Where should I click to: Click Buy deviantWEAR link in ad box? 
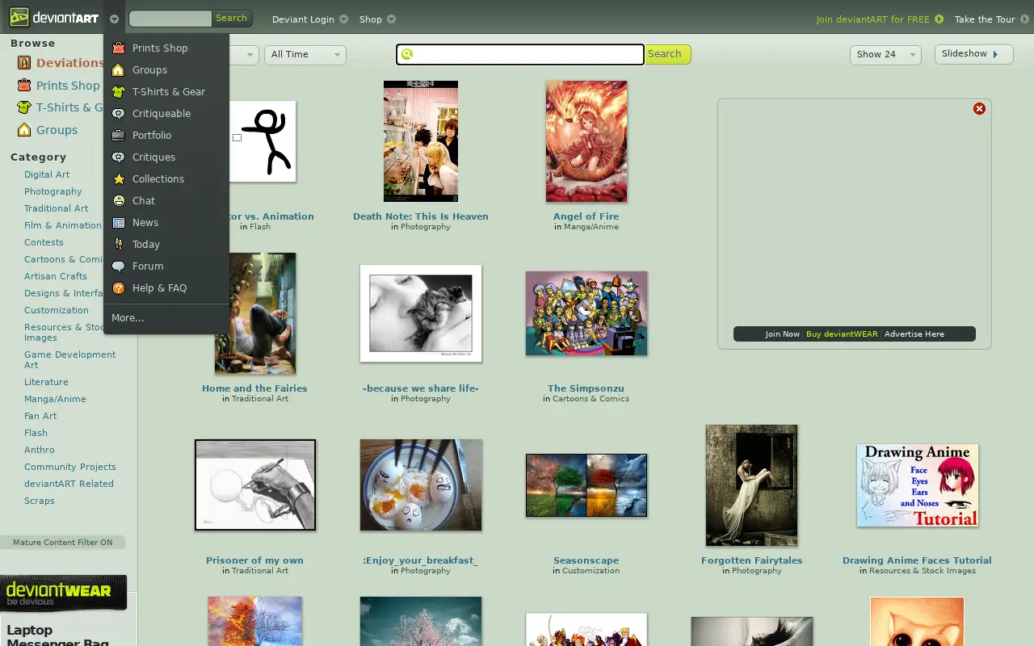point(842,333)
